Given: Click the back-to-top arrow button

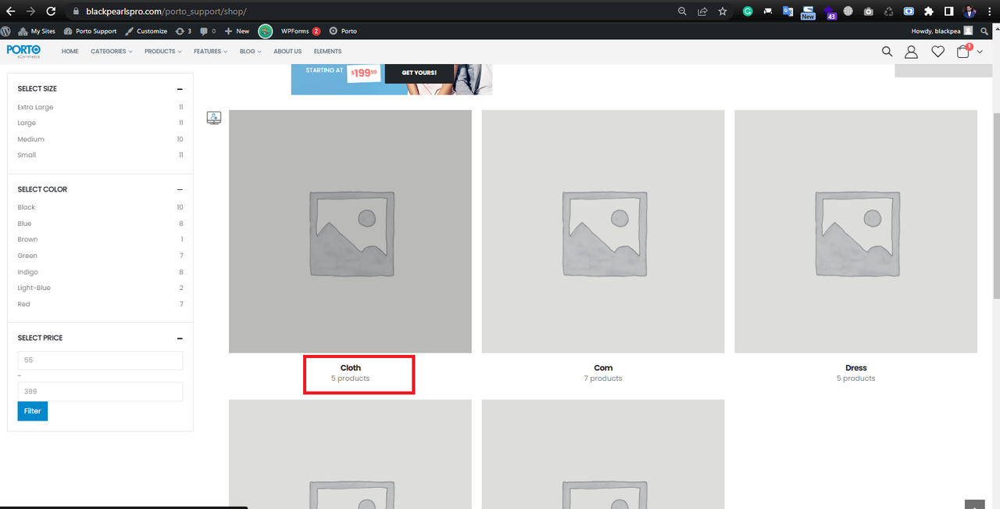Looking at the screenshot, I should (x=975, y=504).
